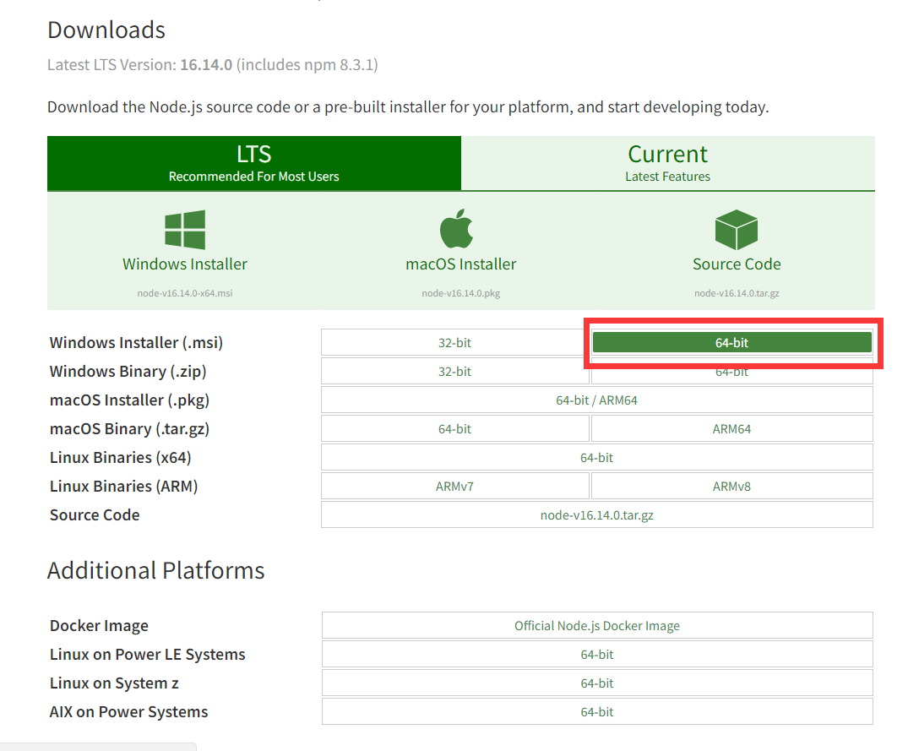Image resolution: width=919 pixels, height=751 pixels.
Task: Click the Windows Binary (.zip) row label
Action: (128, 371)
